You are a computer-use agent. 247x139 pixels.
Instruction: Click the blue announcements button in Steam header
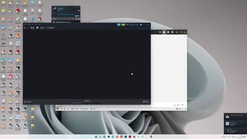119,25
